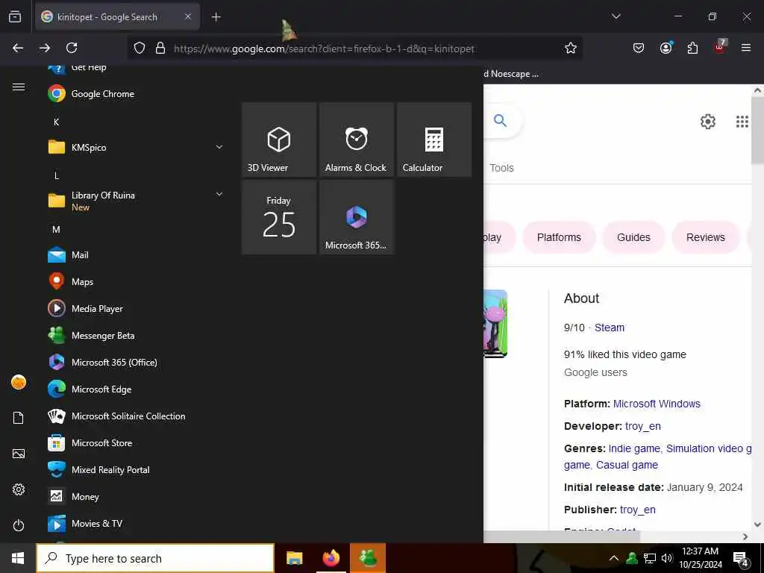Bookmark this page with the star

tap(571, 48)
